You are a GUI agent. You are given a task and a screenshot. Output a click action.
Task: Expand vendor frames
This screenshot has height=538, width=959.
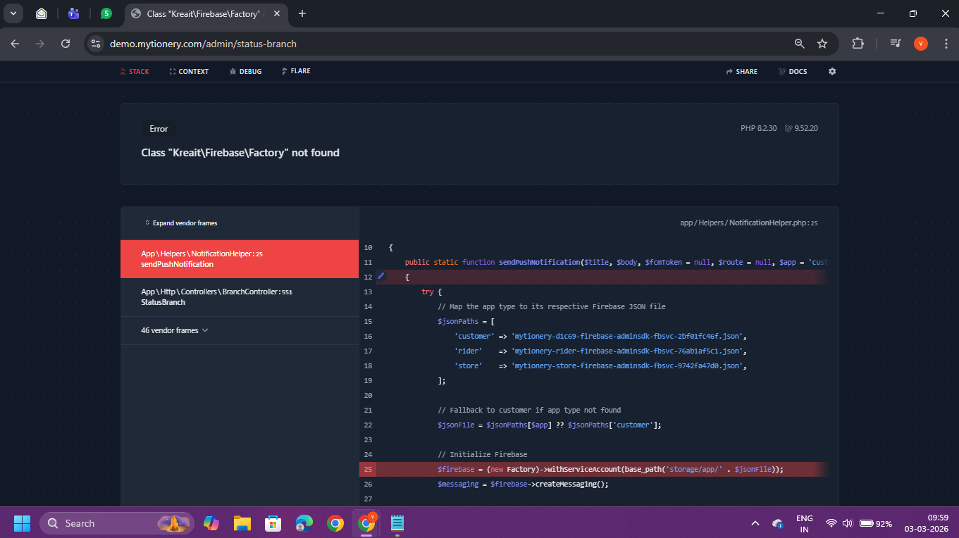coord(181,223)
